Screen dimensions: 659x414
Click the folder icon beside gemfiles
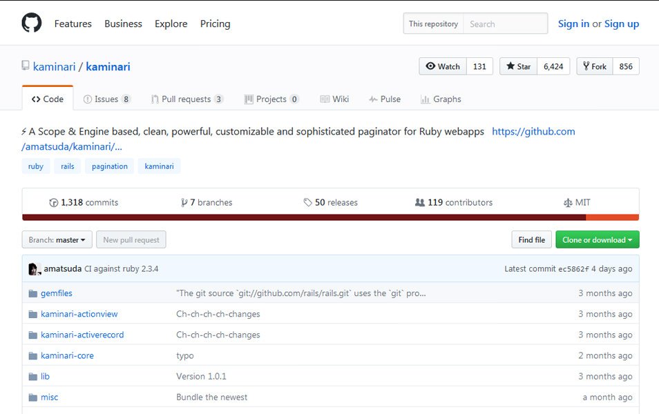[32, 293]
